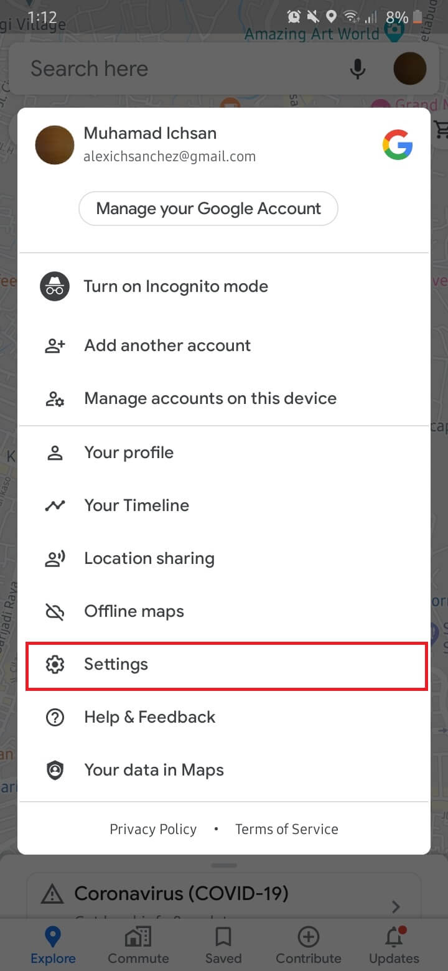This screenshot has width=448, height=971.
Task: Tap the Your Timeline graph icon
Action: click(55, 505)
